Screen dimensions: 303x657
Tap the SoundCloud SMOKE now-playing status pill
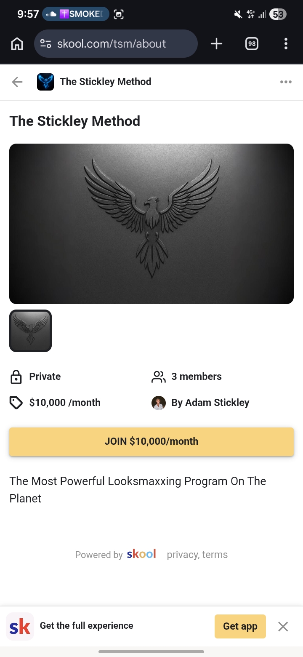(76, 14)
